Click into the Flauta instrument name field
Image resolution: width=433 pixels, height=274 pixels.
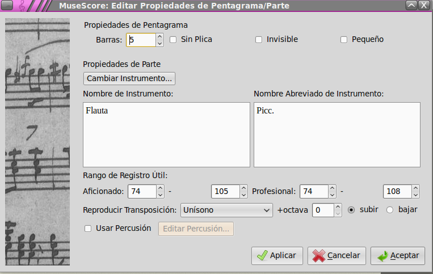click(166, 134)
